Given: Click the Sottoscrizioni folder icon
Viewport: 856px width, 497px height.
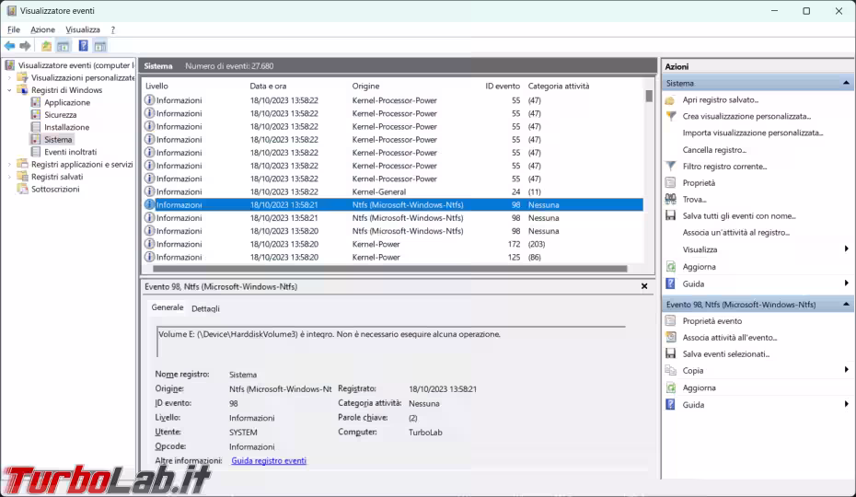Looking at the screenshot, I should click(x=22, y=189).
